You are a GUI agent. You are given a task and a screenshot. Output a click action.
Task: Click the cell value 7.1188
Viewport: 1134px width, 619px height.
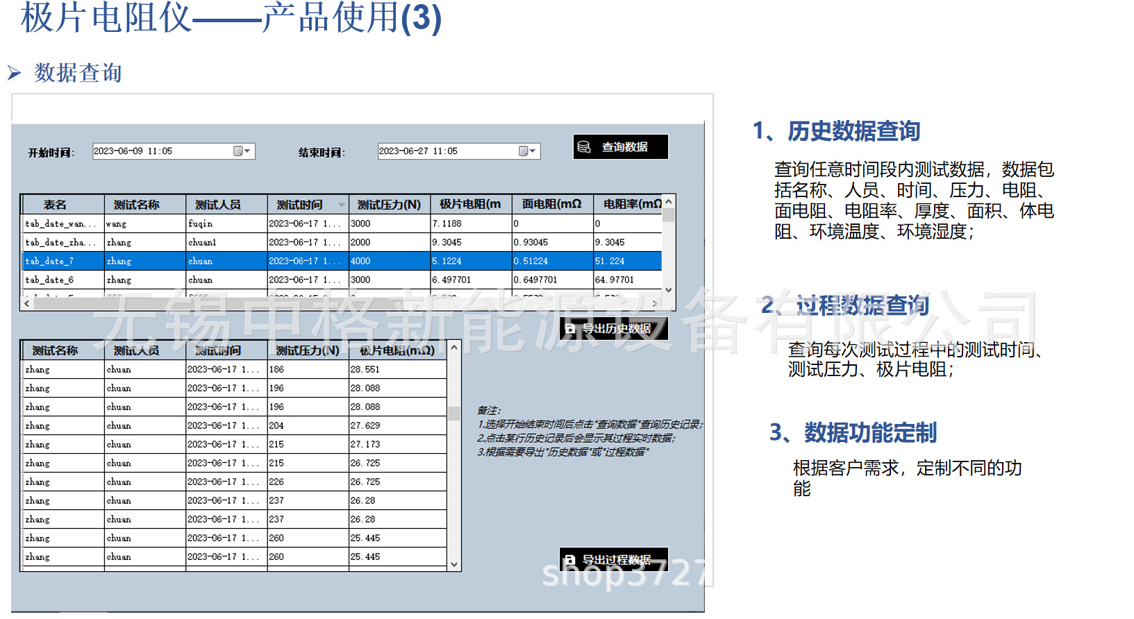coord(471,223)
